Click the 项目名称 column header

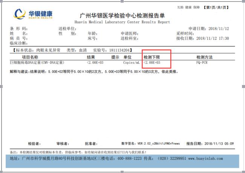30,57
